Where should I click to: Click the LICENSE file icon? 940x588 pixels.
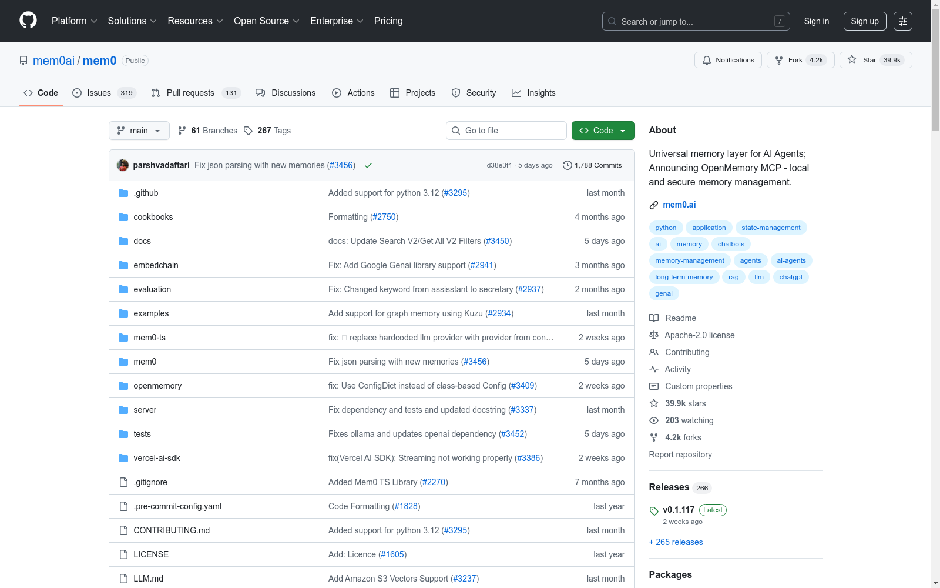pyautogui.click(x=123, y=554)
